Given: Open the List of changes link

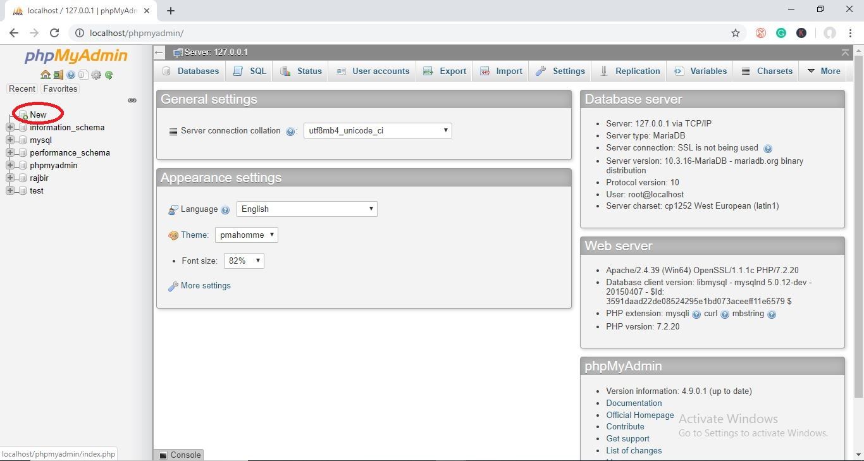Looking at the screenshot, I should coord(634,450).
